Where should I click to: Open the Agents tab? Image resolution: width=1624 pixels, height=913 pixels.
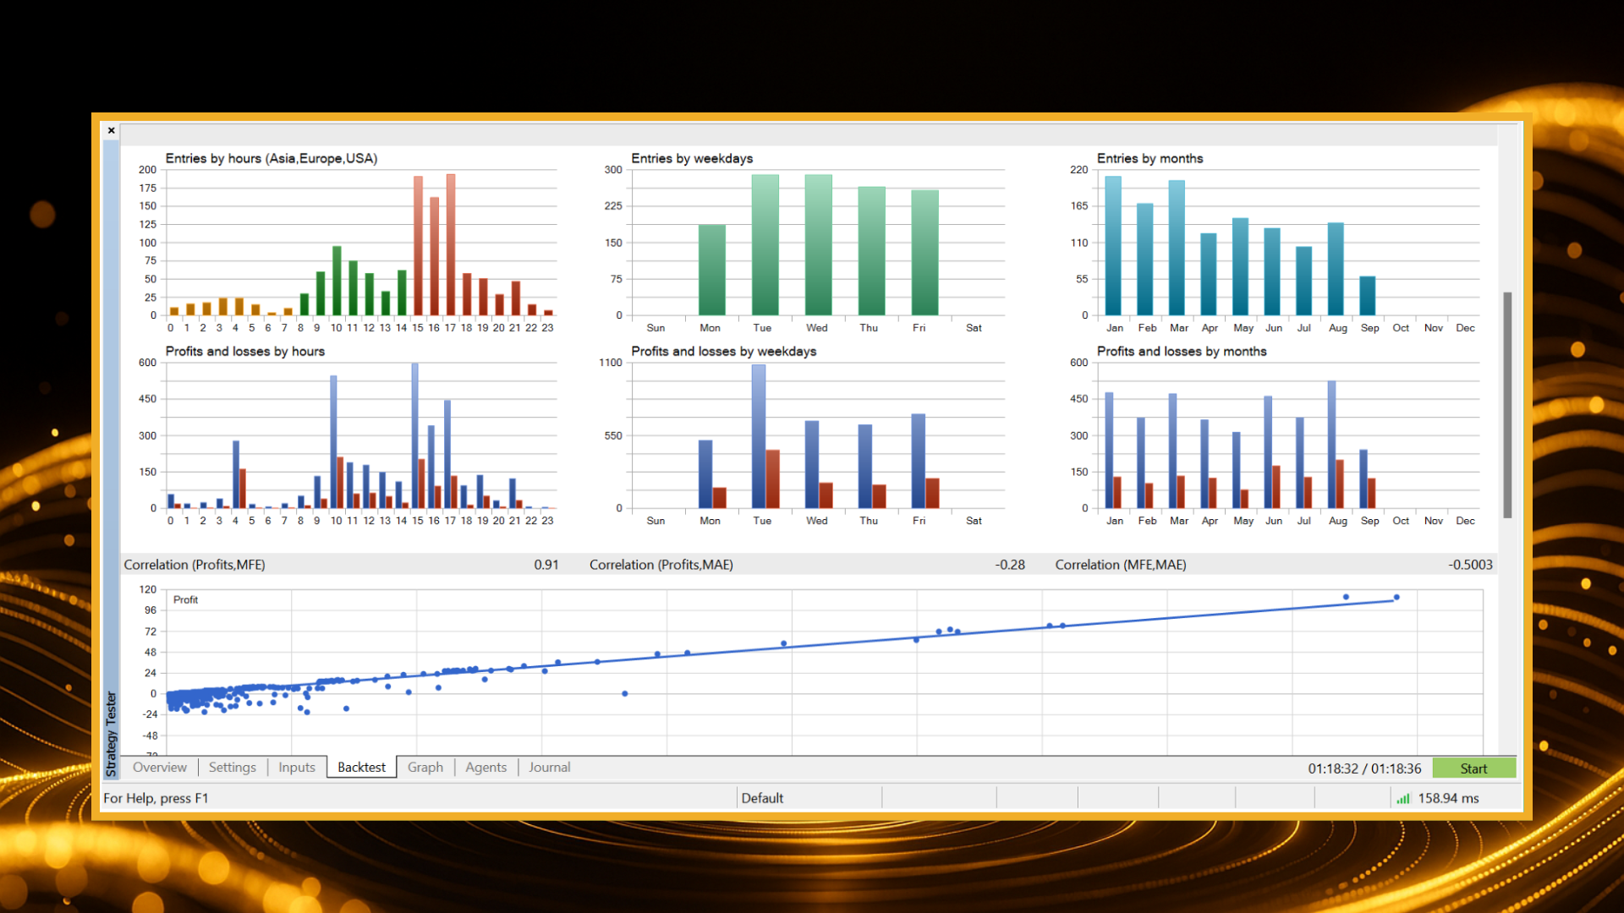pos(486,768)
